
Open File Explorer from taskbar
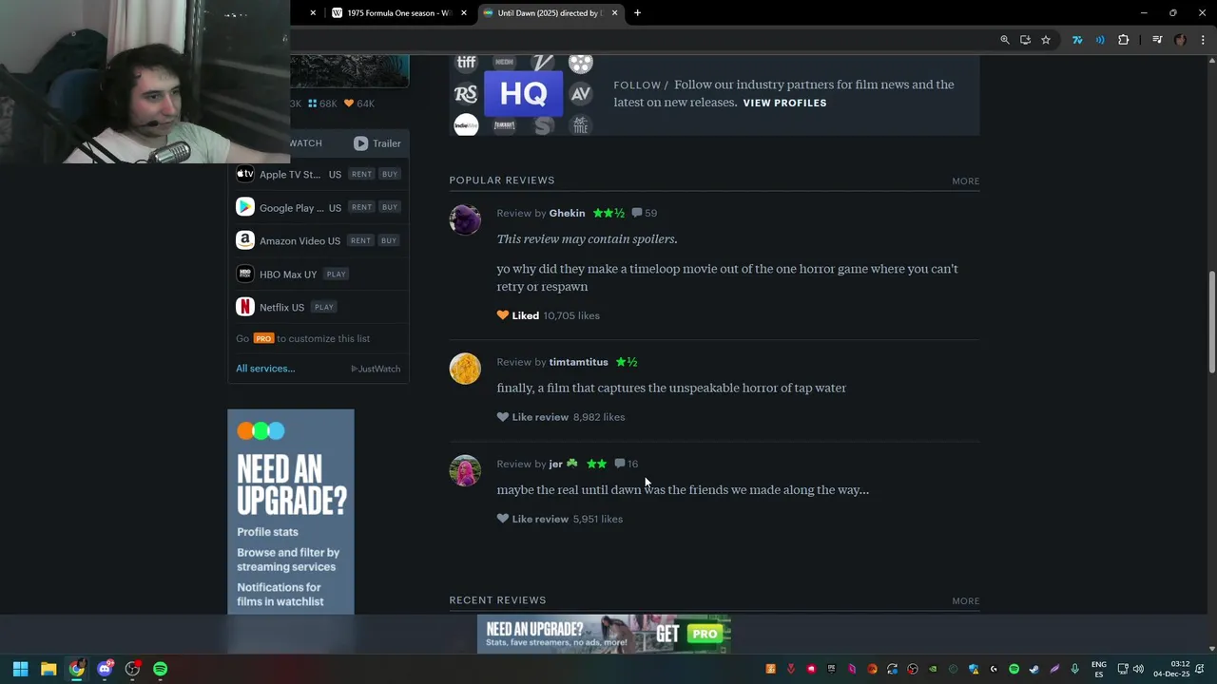coord(48,669)
